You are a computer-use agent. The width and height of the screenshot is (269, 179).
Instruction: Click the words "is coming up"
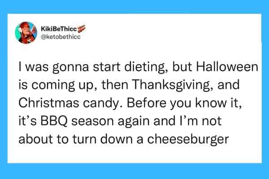pos(60,83)
